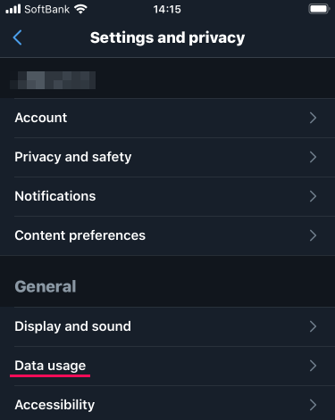Viewport: 335px width, 420px height.
Task: Tap the chevron beside Account
Action: (313, 118)
